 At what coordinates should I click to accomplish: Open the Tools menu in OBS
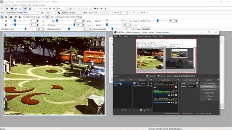point(155,36)
